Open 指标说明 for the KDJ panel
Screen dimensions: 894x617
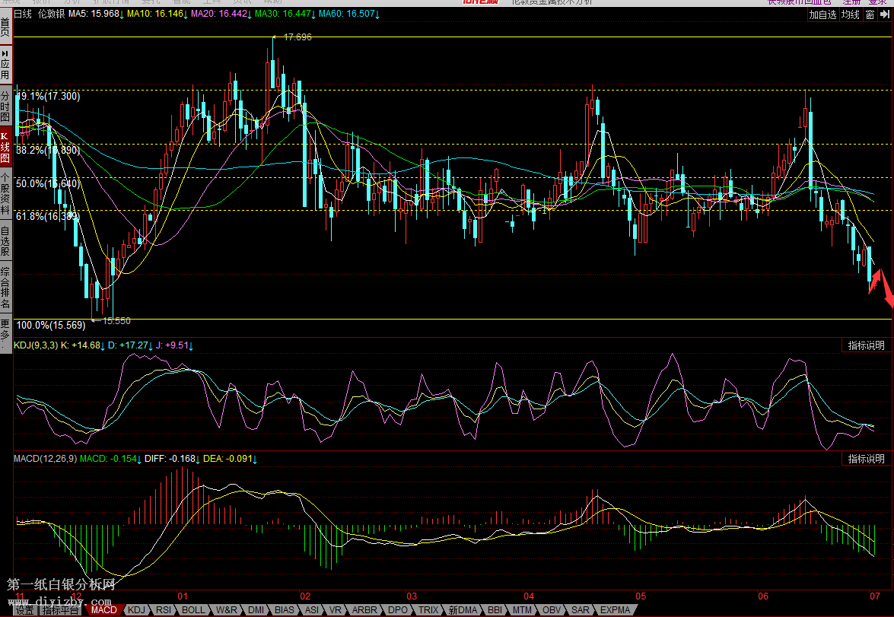click(866, 345)
